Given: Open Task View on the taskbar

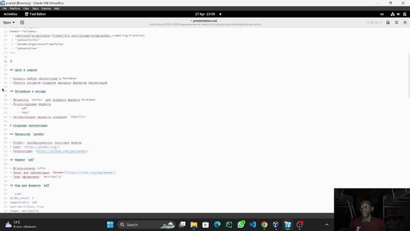Looking at the screenshot, I should coord(182,225).
